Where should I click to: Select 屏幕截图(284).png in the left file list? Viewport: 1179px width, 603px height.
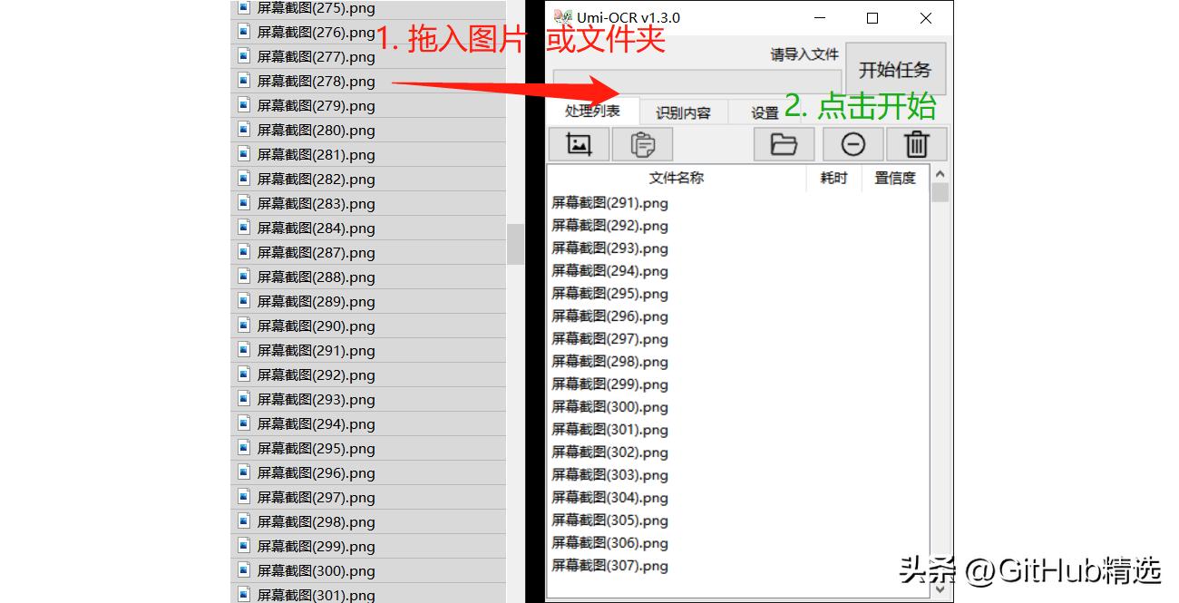click(317, 228)
